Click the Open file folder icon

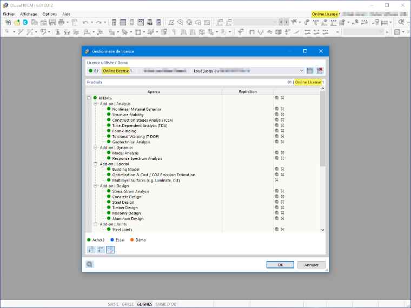[x=17, y=22]
